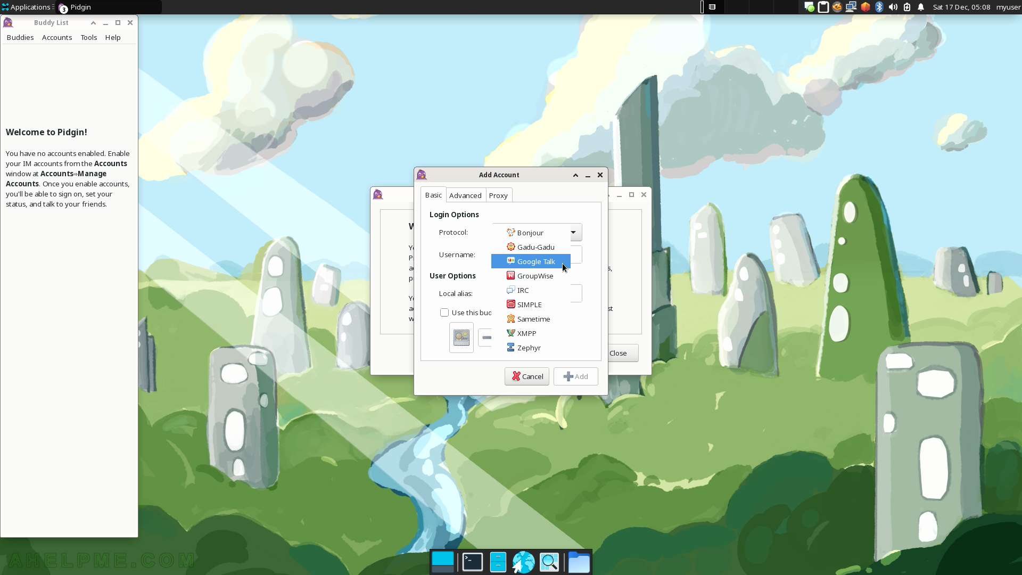Launch the web browser globe in dock
1022x575 pixels.
click(524, 562)
